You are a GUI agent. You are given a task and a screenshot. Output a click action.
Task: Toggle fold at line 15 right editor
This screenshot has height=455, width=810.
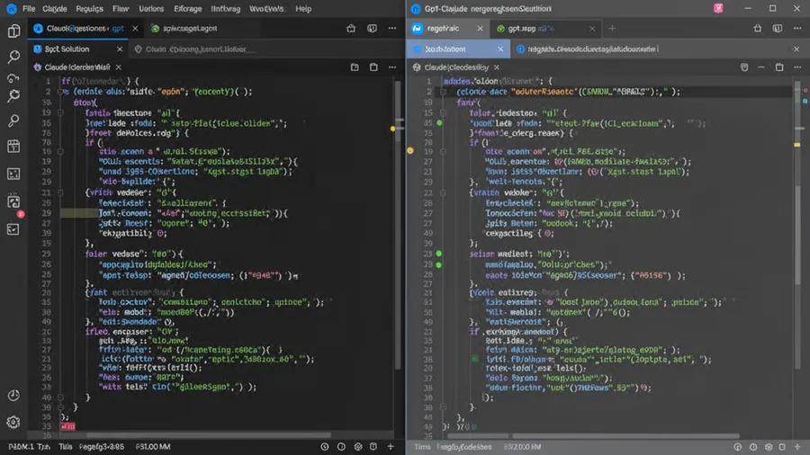click(x=443, y=112)
